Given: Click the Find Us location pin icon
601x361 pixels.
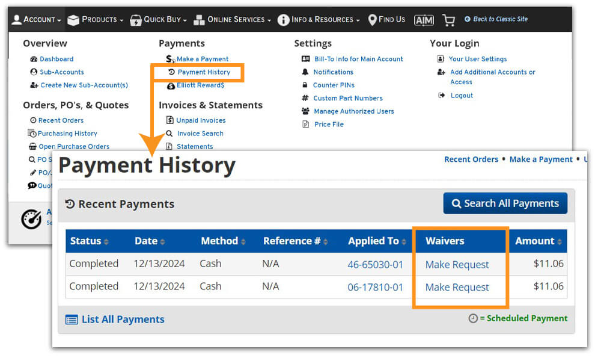Looking at the screenshot, I should coord(371,19).
